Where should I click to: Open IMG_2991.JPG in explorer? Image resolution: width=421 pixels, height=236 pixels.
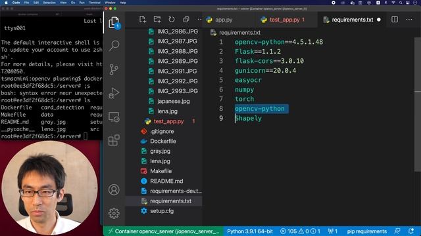click(177, 71)
